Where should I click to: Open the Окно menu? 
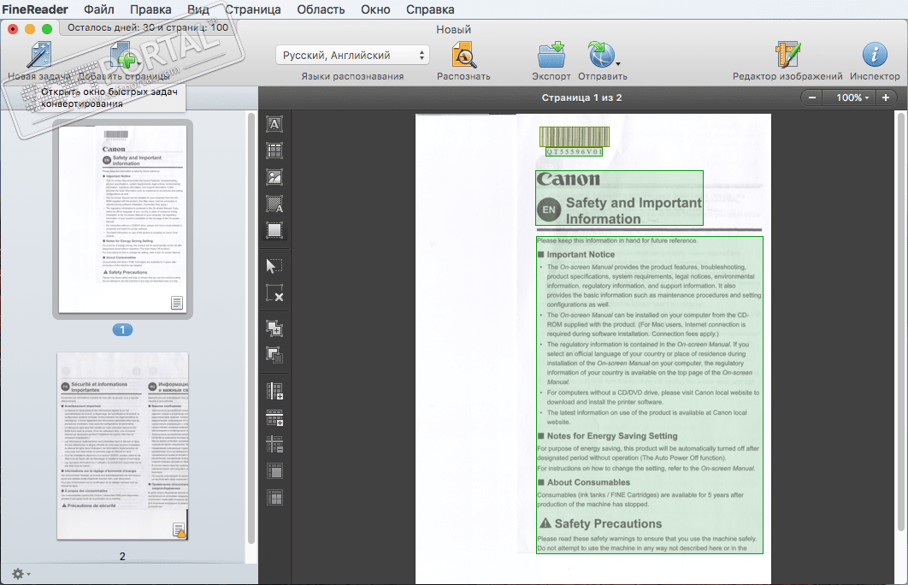click(x=375, y=9)
